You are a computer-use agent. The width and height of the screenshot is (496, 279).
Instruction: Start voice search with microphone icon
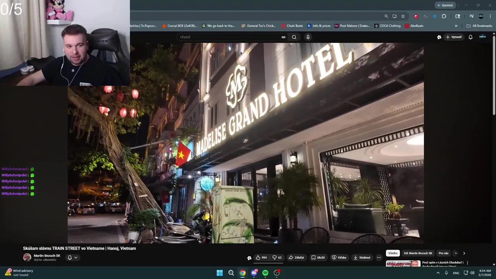(308, 37)
